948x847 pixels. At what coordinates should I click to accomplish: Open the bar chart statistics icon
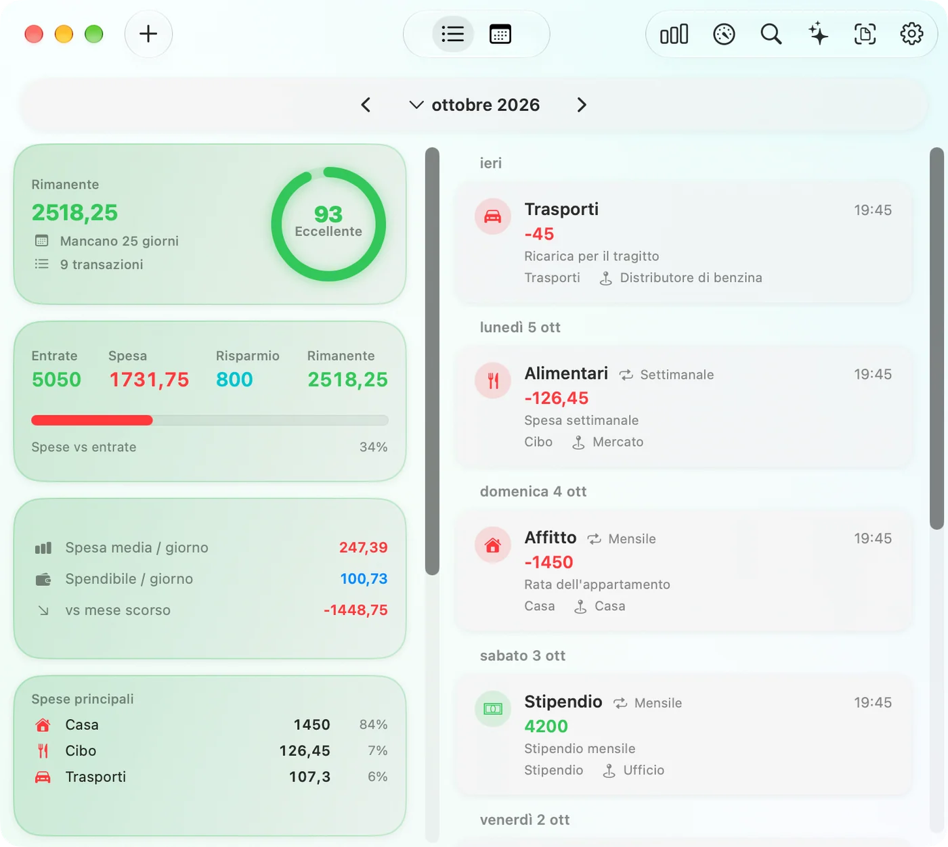tap(674, 34)
